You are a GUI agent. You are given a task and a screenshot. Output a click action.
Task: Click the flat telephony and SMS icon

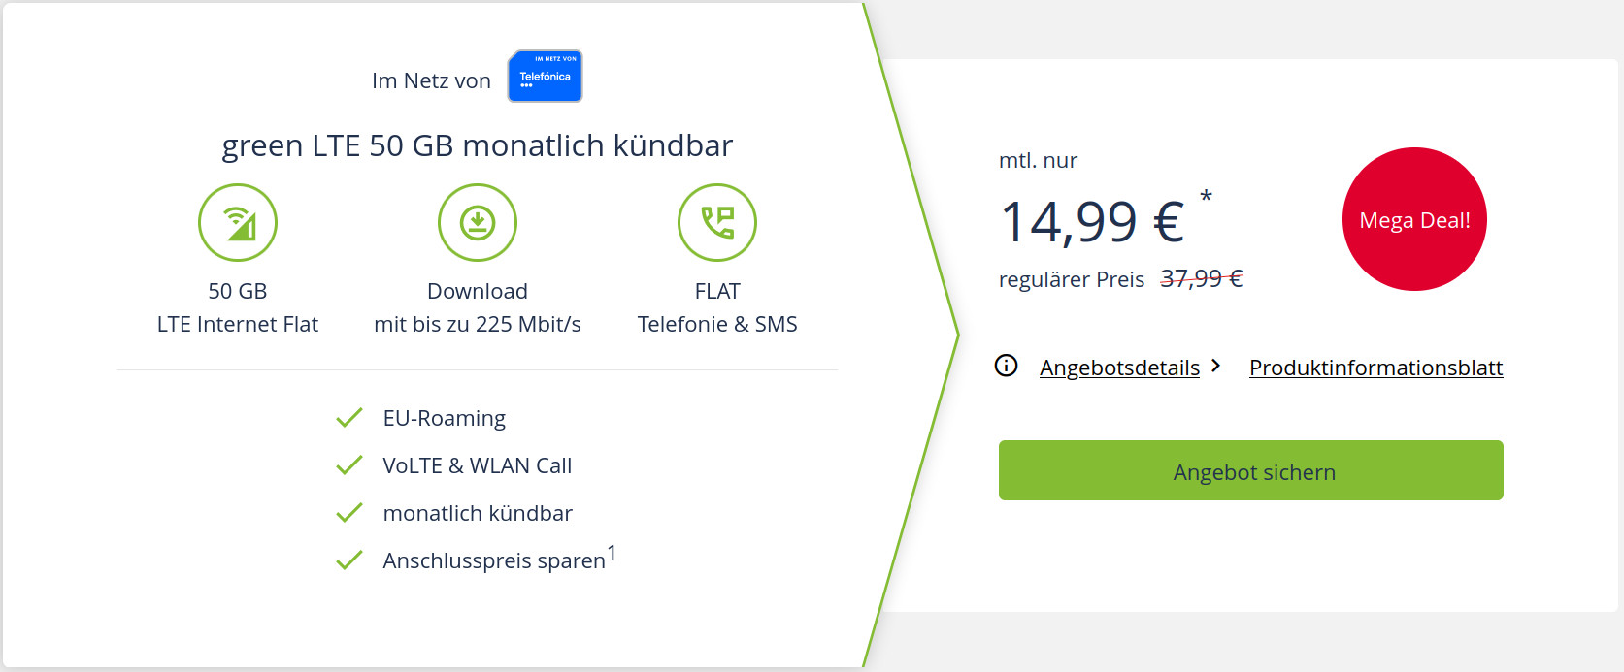click(x=717, y=223)
